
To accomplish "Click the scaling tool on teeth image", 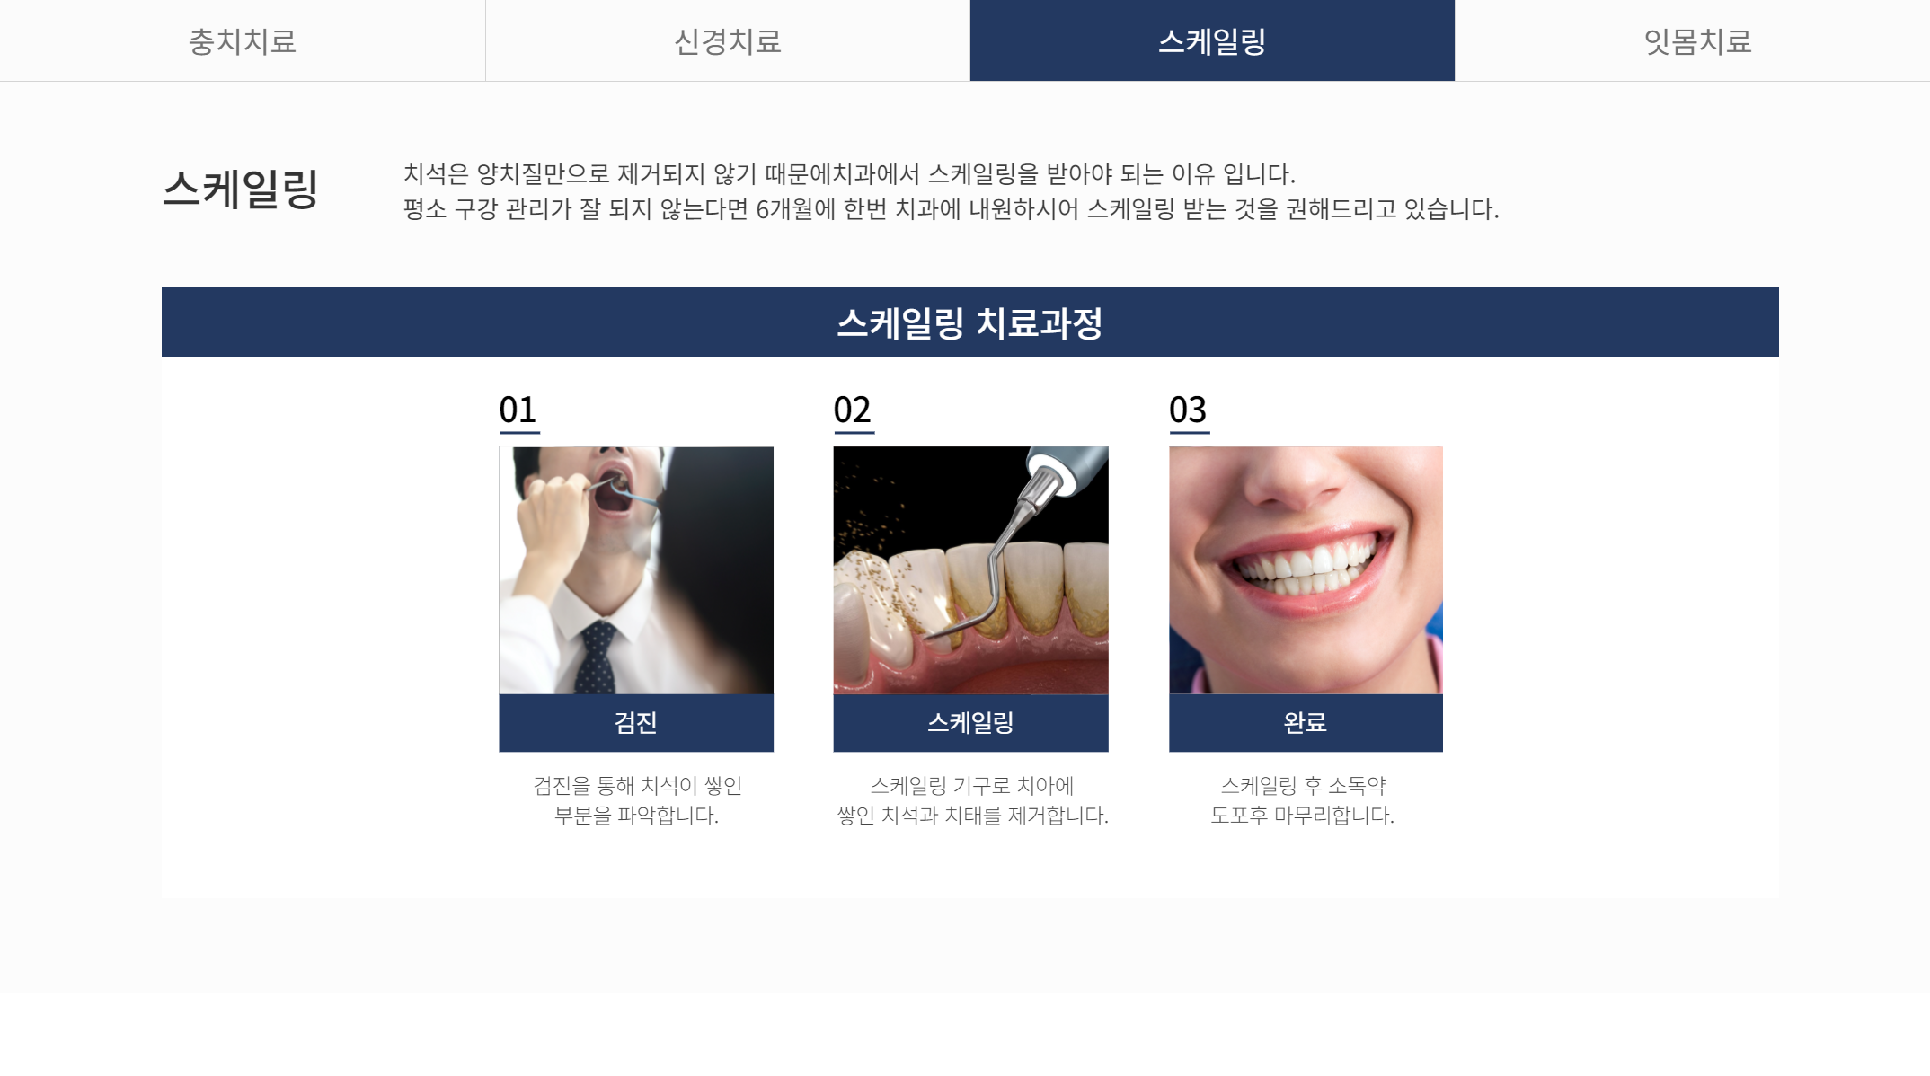I will [x=970, y=570].
